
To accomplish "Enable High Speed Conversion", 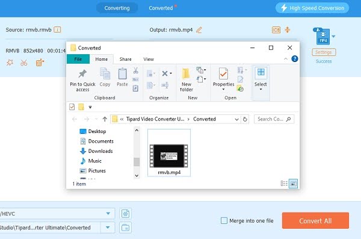I will pyautogui.click(x=312, y=8).
